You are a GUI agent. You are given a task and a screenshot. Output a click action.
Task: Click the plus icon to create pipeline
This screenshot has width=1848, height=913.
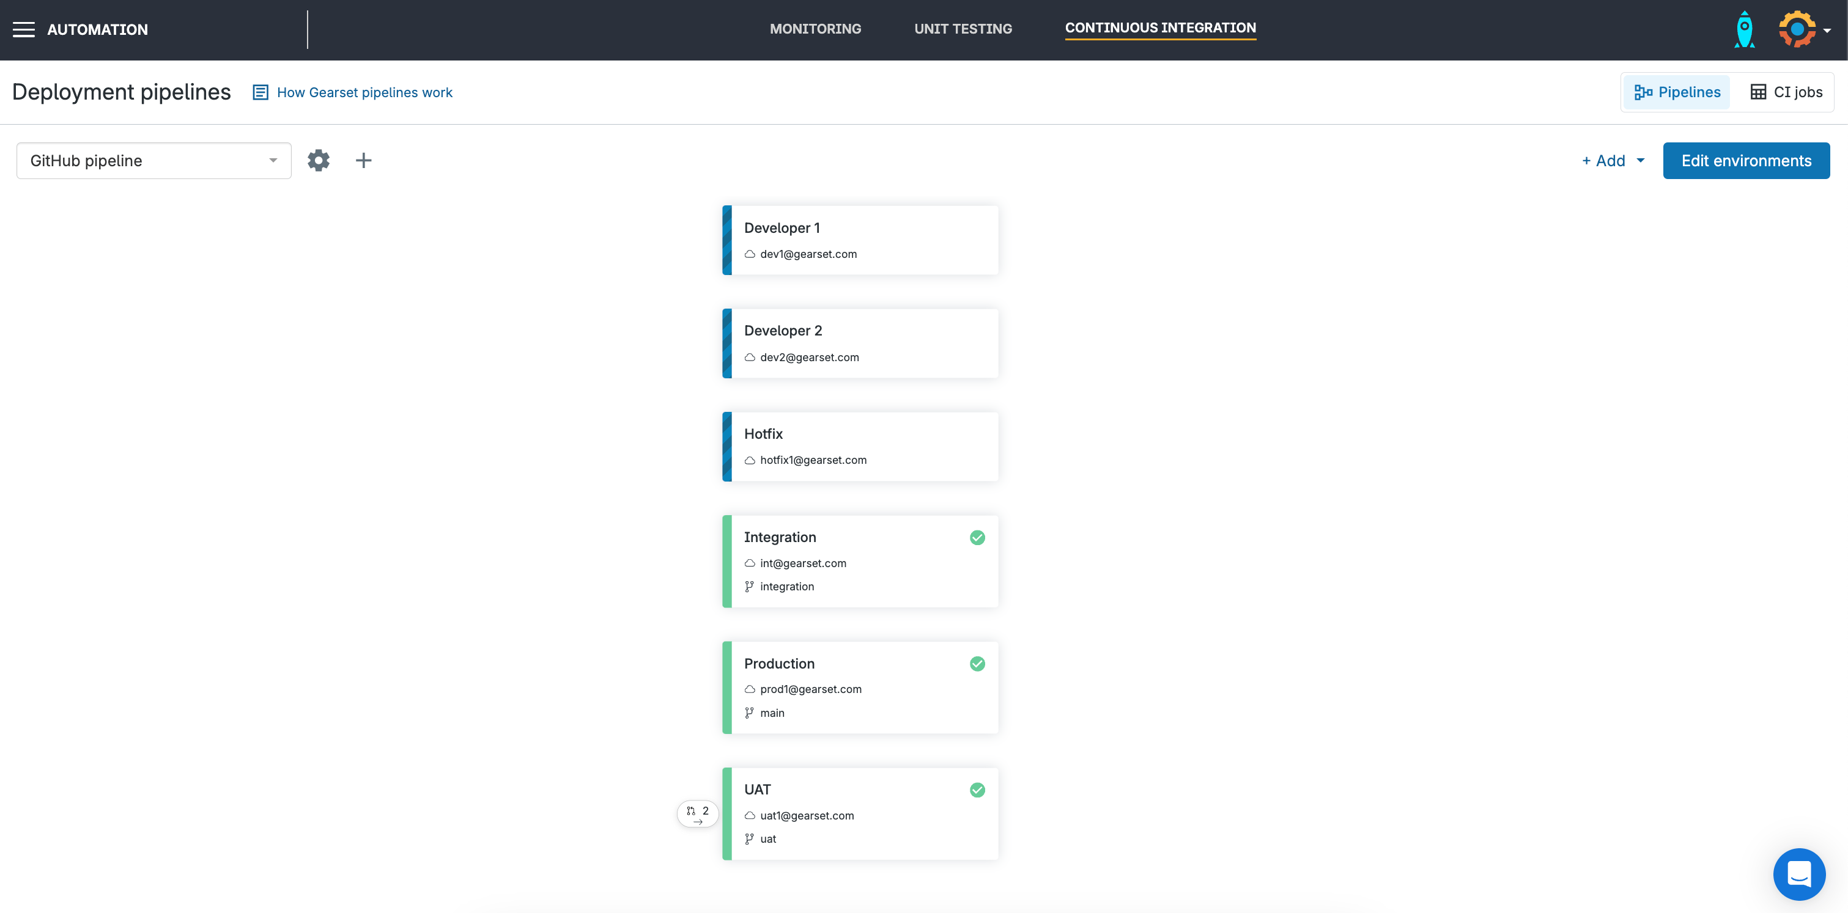tap(364, 161)
